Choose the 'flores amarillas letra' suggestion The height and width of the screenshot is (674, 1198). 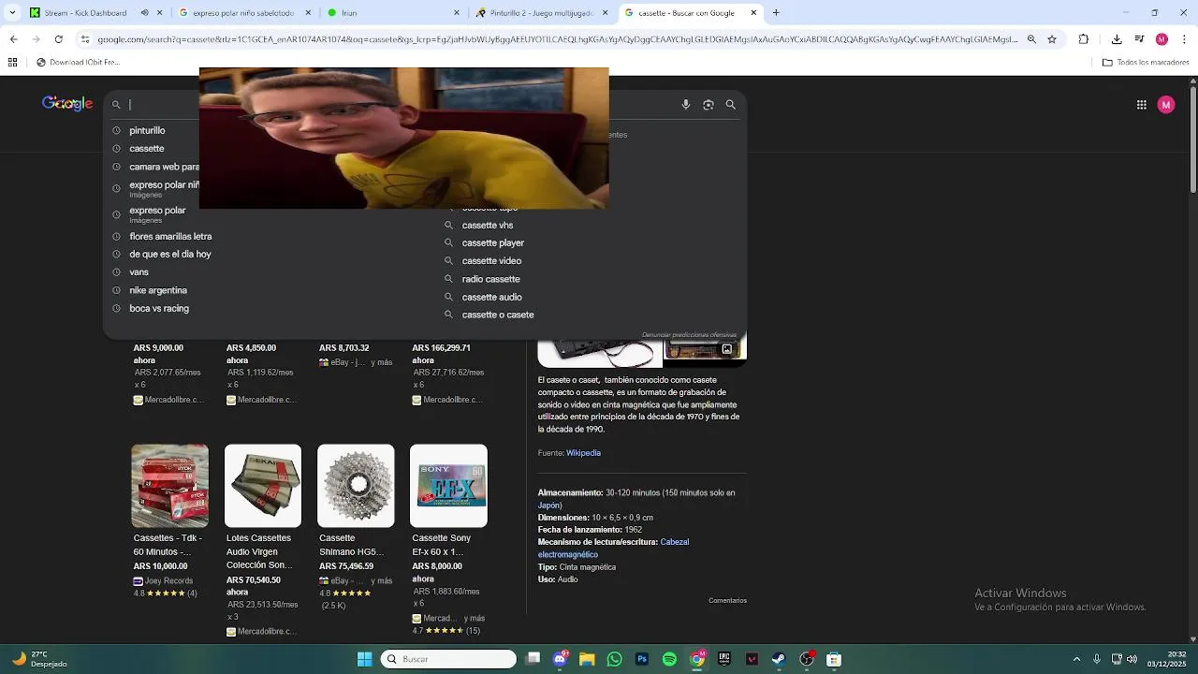[x=170, y=237]
